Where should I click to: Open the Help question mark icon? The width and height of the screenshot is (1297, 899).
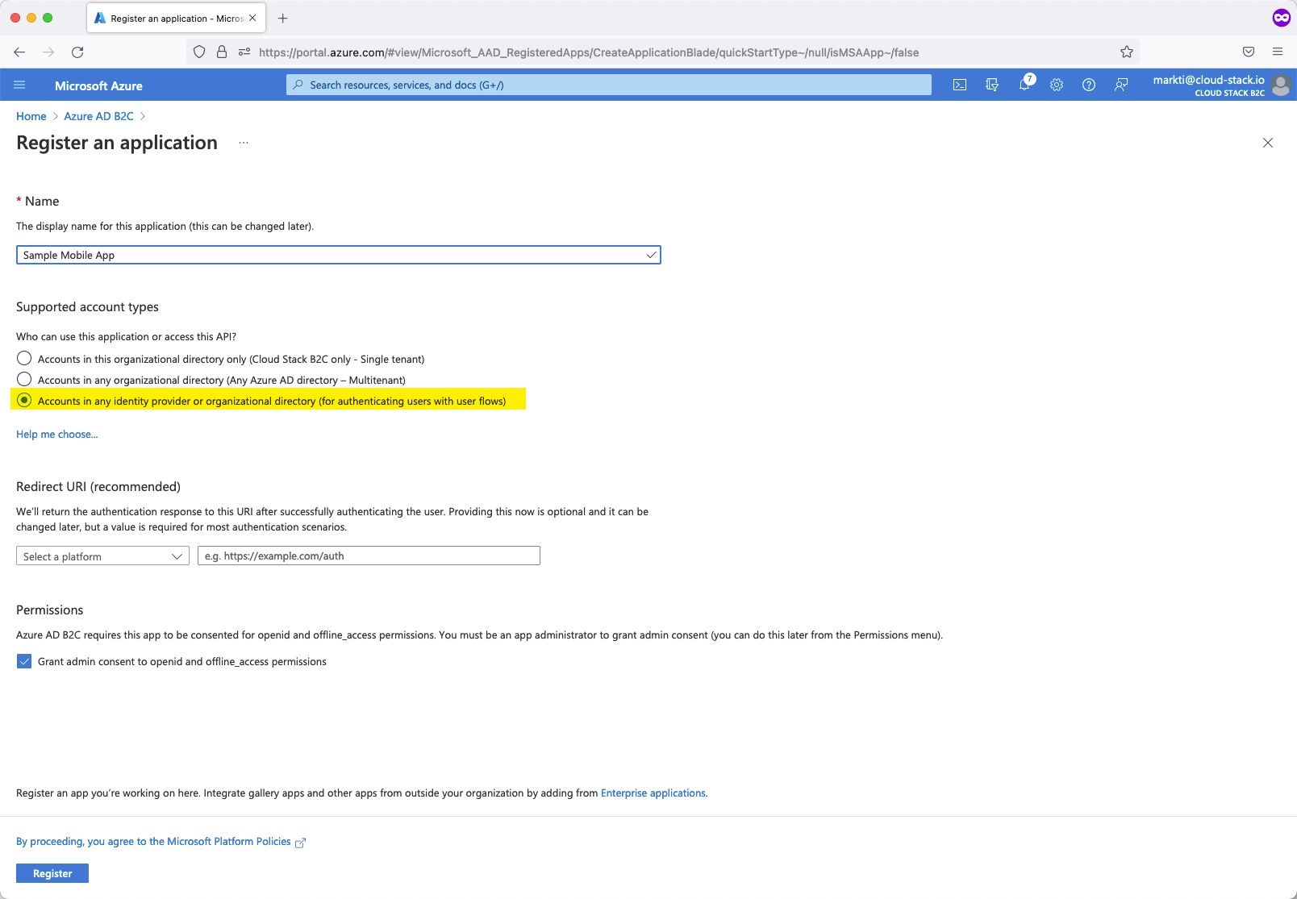(x=1089, y=85)
